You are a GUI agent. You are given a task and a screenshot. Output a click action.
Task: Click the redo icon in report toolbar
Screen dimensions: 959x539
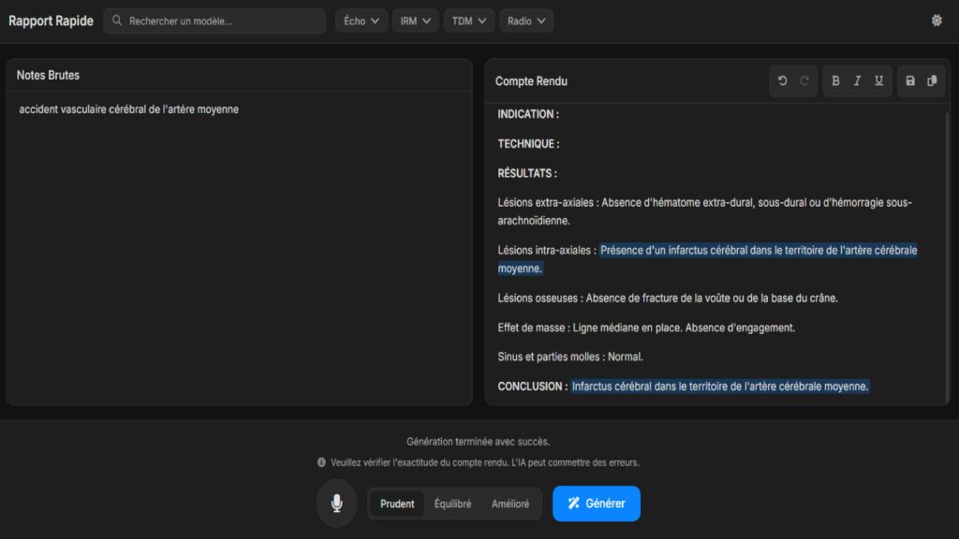point(804,81)
